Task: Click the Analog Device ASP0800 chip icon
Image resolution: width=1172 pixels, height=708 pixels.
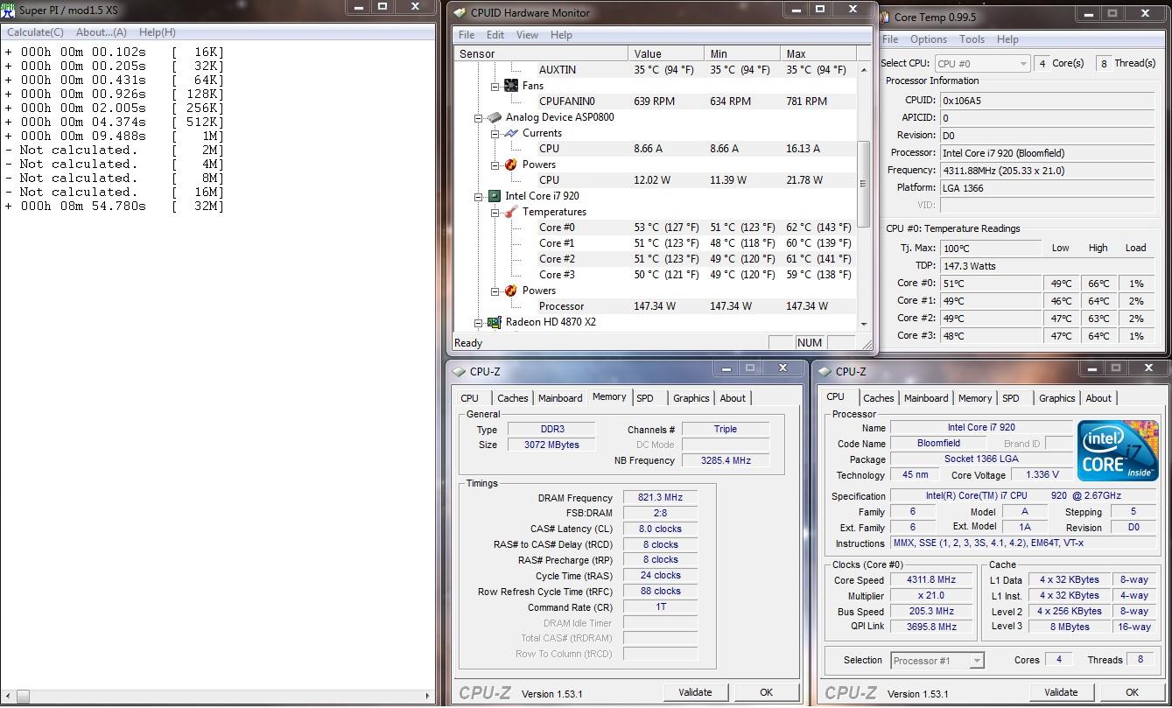Action: (495, 117)
